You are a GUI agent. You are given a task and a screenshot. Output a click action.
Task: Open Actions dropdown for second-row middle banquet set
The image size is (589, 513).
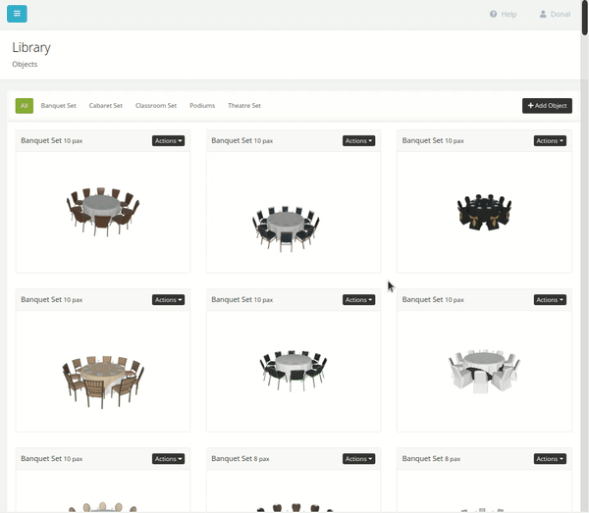click(358, 300)
